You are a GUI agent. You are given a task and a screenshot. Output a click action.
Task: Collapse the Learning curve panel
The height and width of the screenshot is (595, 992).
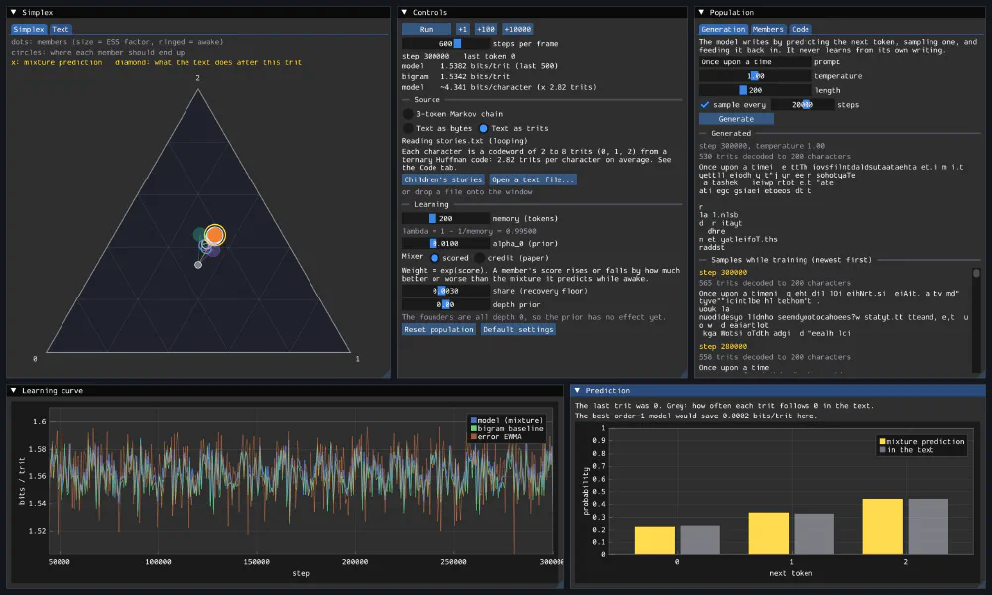click(x=13, y=390)
